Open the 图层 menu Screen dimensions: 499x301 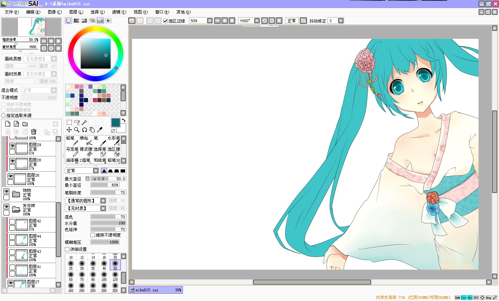click(76, 12)
